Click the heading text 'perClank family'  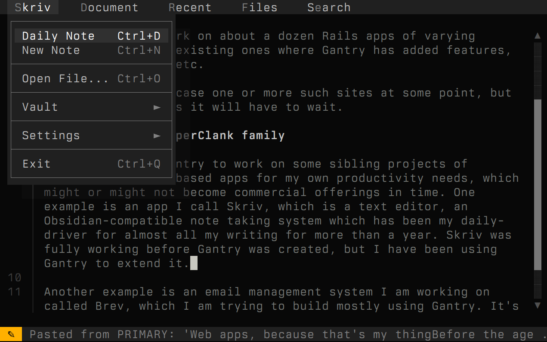click(x=230, y=135)
